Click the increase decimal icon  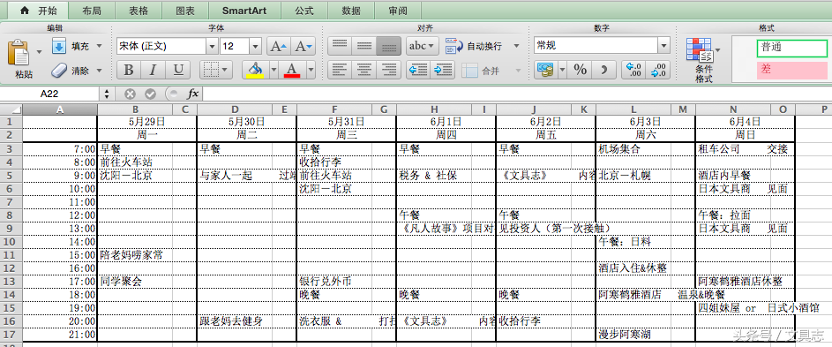click(x=633, y=70)
